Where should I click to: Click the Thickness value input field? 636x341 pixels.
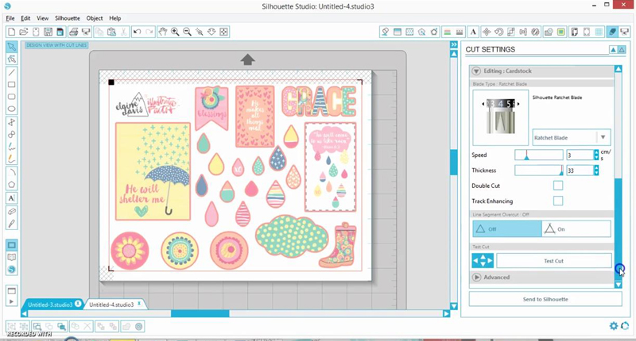coord(580,170)
